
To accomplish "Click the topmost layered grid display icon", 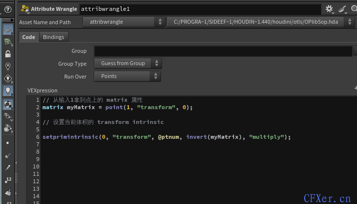I will (8, 30).
